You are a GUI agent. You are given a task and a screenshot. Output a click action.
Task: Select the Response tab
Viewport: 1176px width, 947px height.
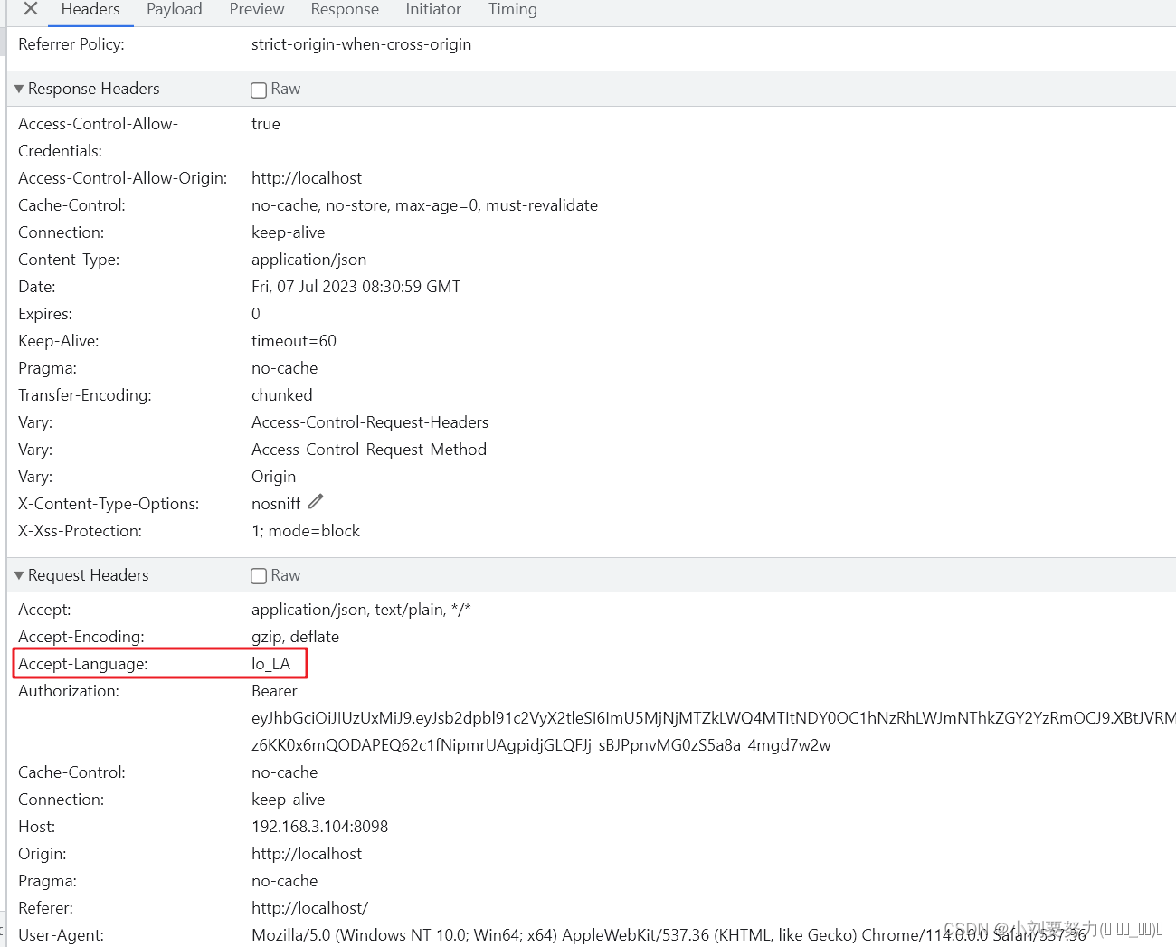[x=345, y=9]
